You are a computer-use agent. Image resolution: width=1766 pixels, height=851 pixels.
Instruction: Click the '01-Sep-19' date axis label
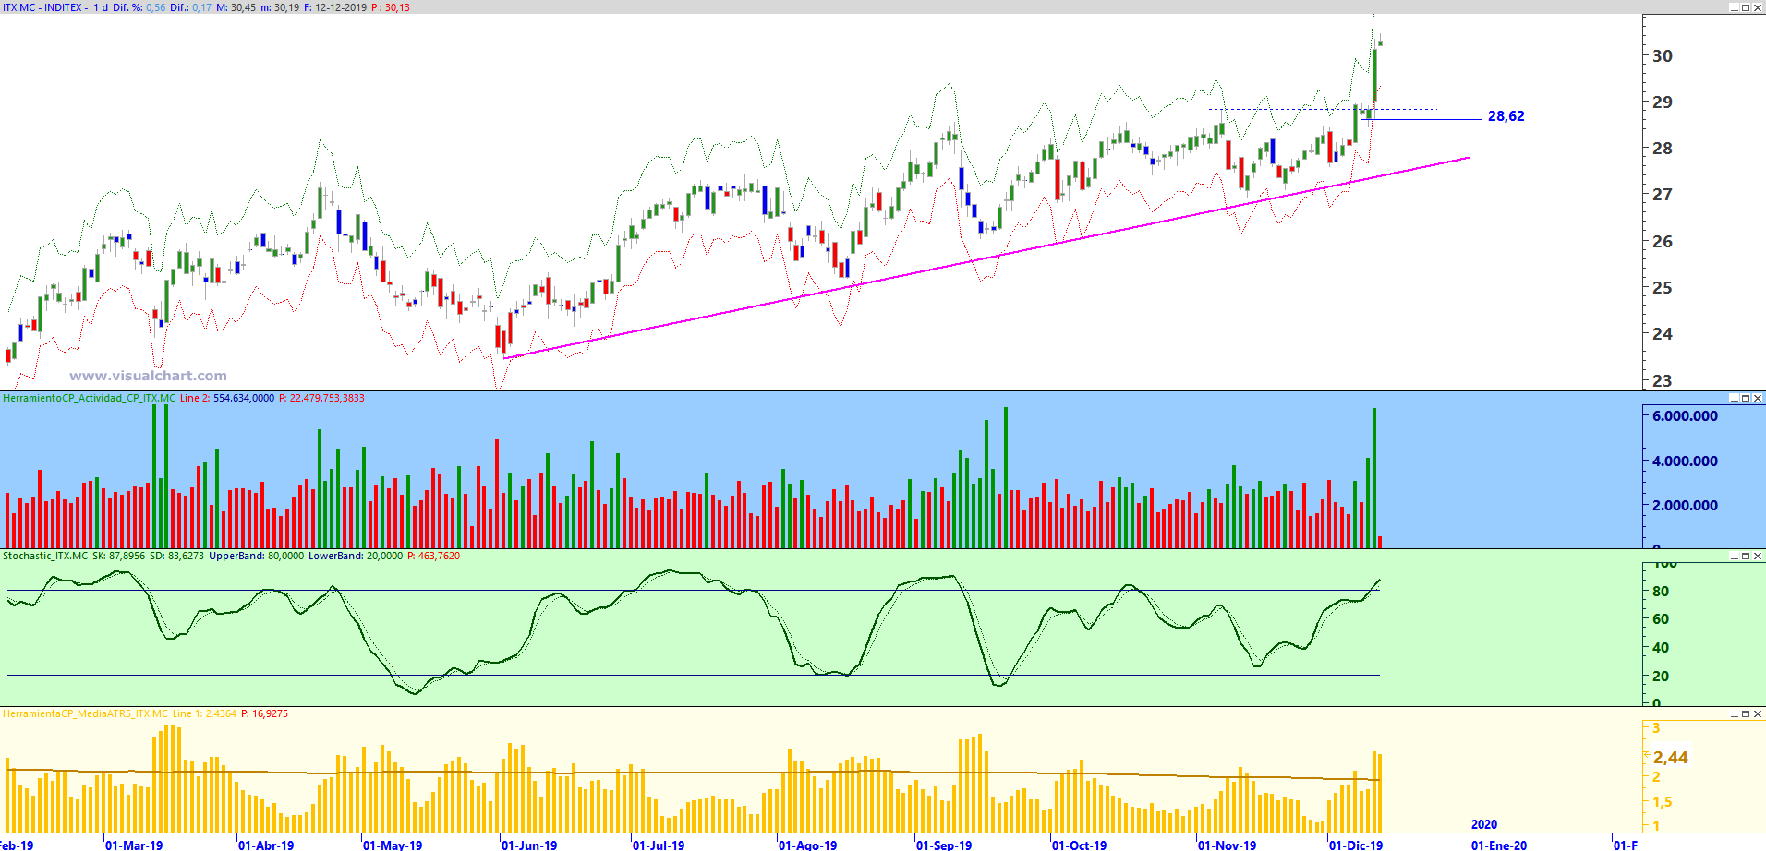coord(944,845)
